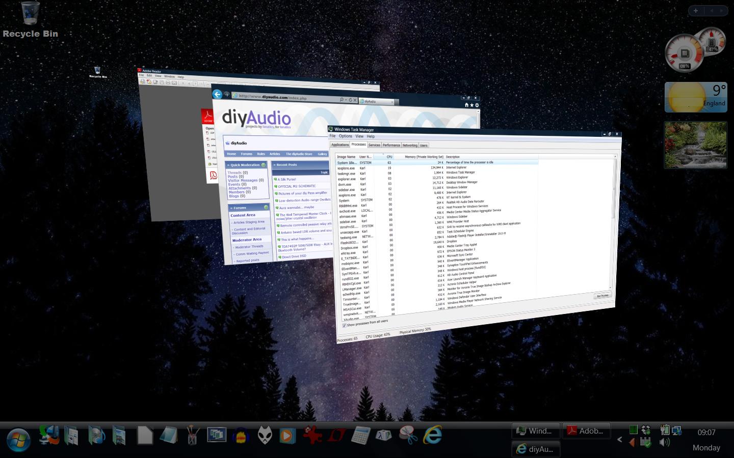Click the IE forward arrow button
Screen dimensions: 734x458
pos(226,95)
